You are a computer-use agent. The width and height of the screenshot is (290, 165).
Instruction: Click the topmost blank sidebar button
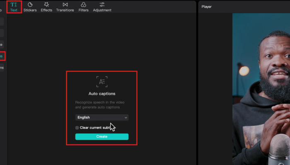(x=2, y=21)
